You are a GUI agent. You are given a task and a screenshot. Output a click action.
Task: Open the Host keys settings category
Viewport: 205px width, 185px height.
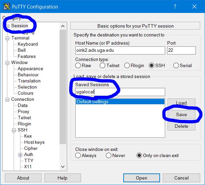[34, 142]
